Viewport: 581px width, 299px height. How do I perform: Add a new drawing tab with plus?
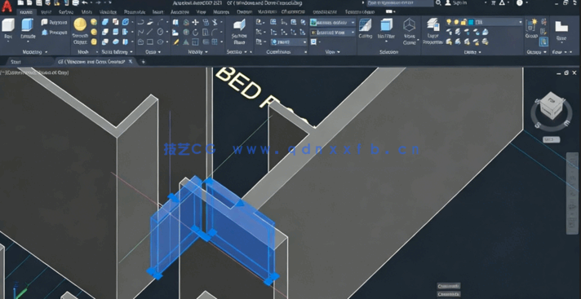[144, 62]
